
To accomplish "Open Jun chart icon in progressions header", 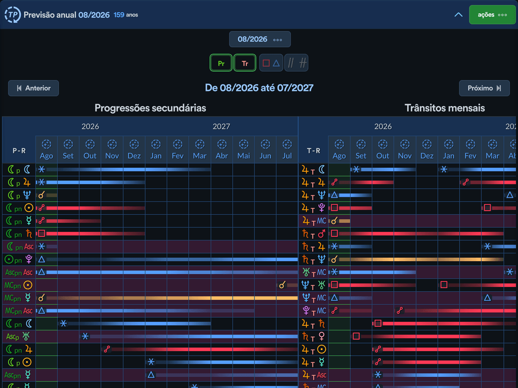I will coord(265,144).
